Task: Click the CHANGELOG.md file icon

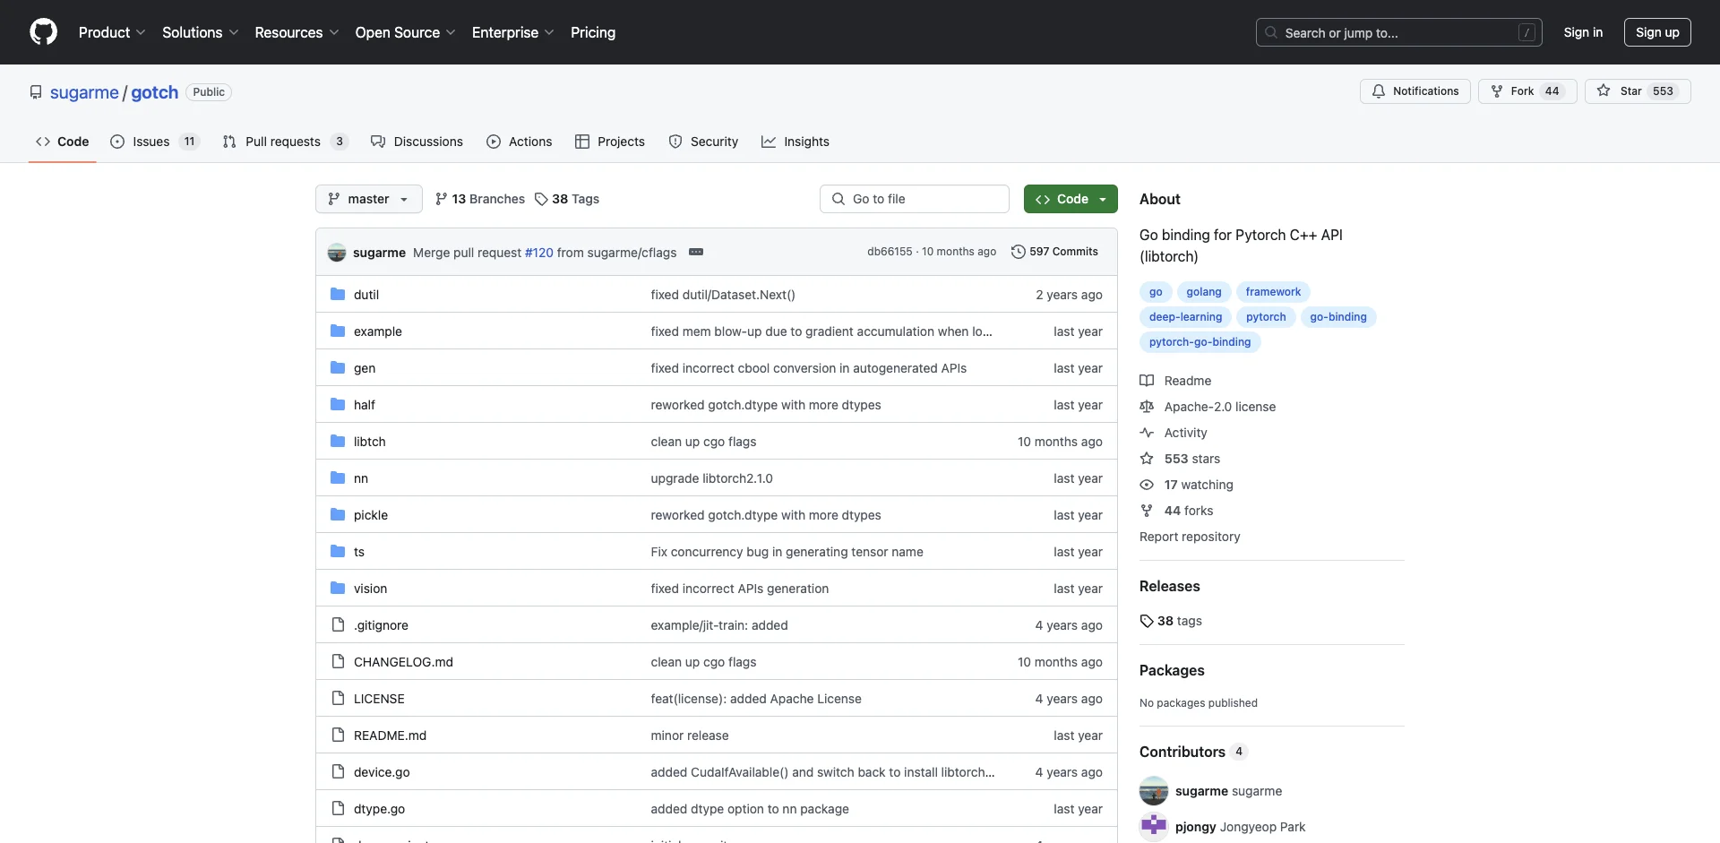Action: click(338, 661)
